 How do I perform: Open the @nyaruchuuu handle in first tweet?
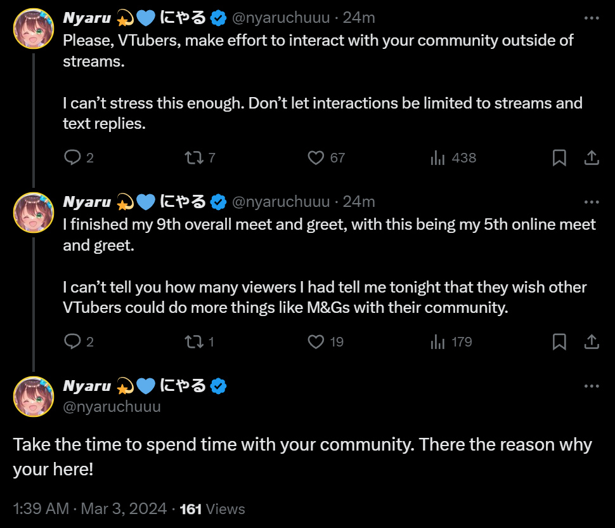click(x=281, y=18)
